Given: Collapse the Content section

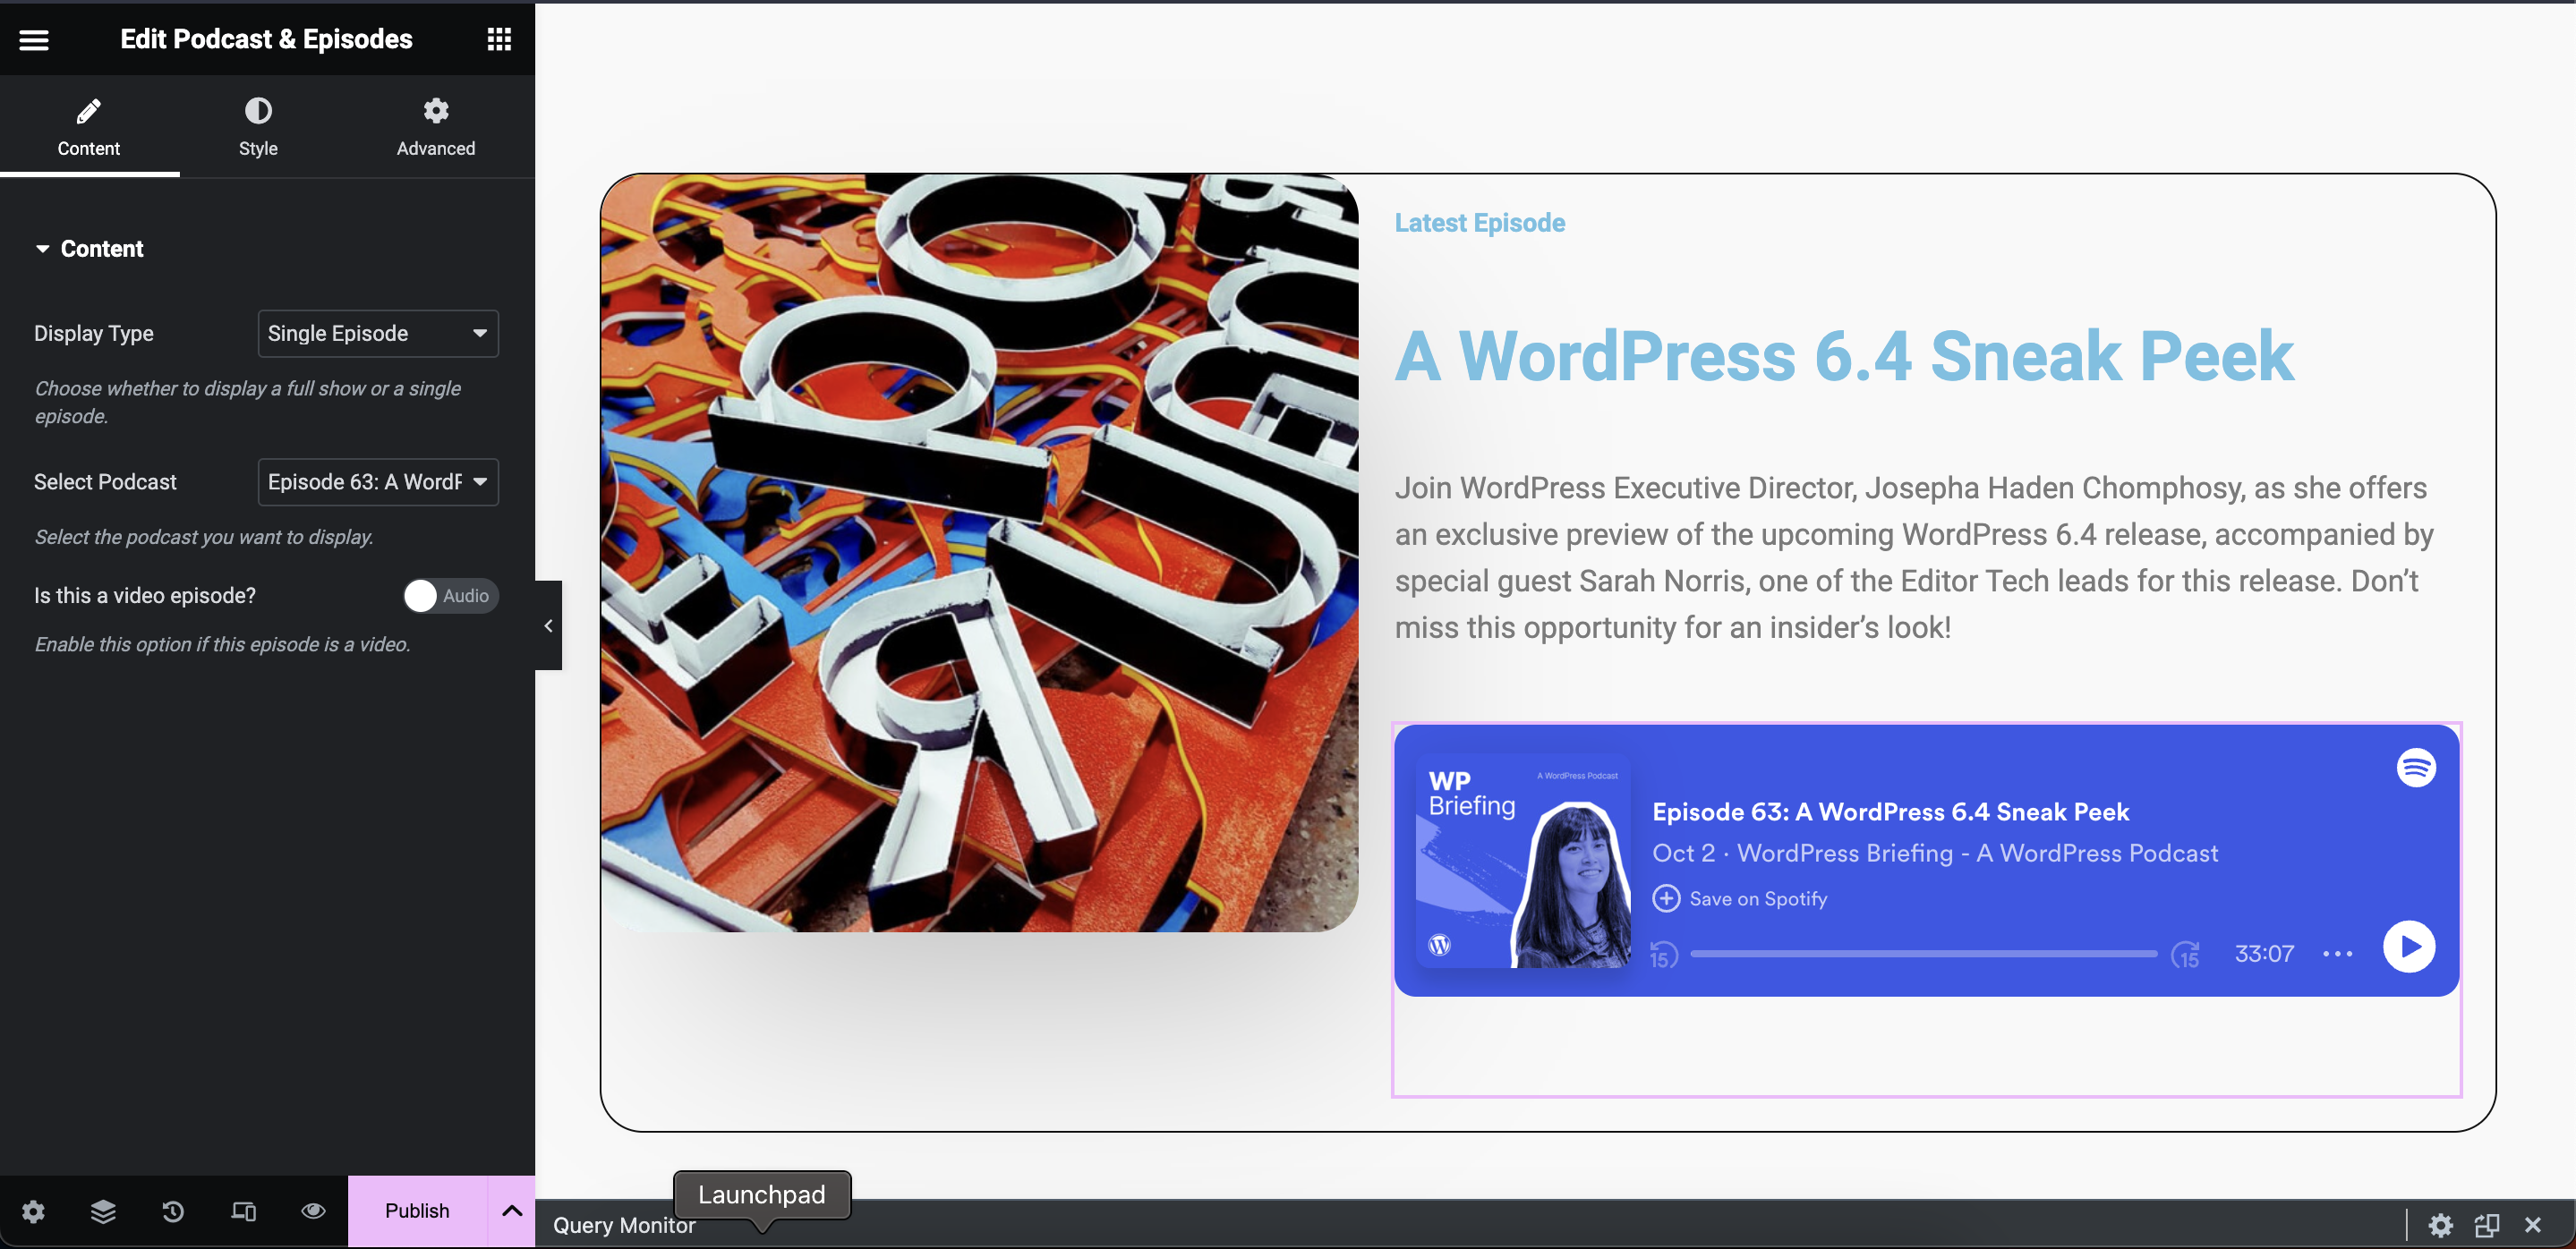Looking at the screenshot, I should click(90, 249).
